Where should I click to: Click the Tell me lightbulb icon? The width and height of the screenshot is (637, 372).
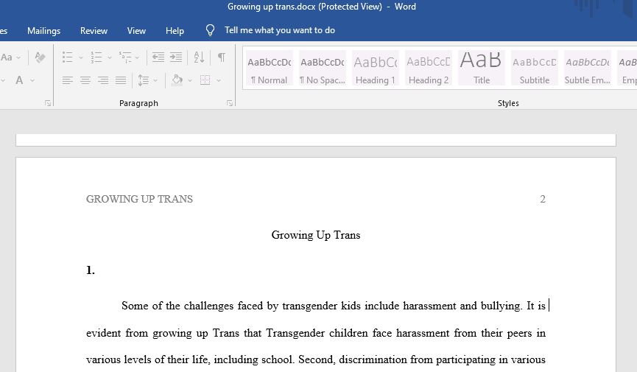[x=210, y=30]
